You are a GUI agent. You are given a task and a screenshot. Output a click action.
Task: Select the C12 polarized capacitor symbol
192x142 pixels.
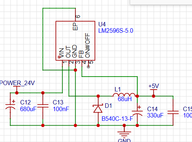(x=10, y=106)
